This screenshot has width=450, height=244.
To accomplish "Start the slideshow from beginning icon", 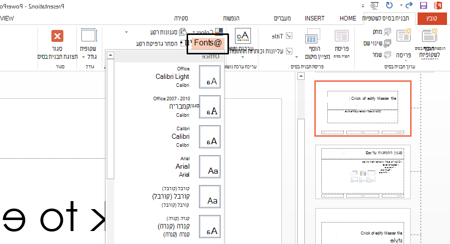I will coord(374,5).
